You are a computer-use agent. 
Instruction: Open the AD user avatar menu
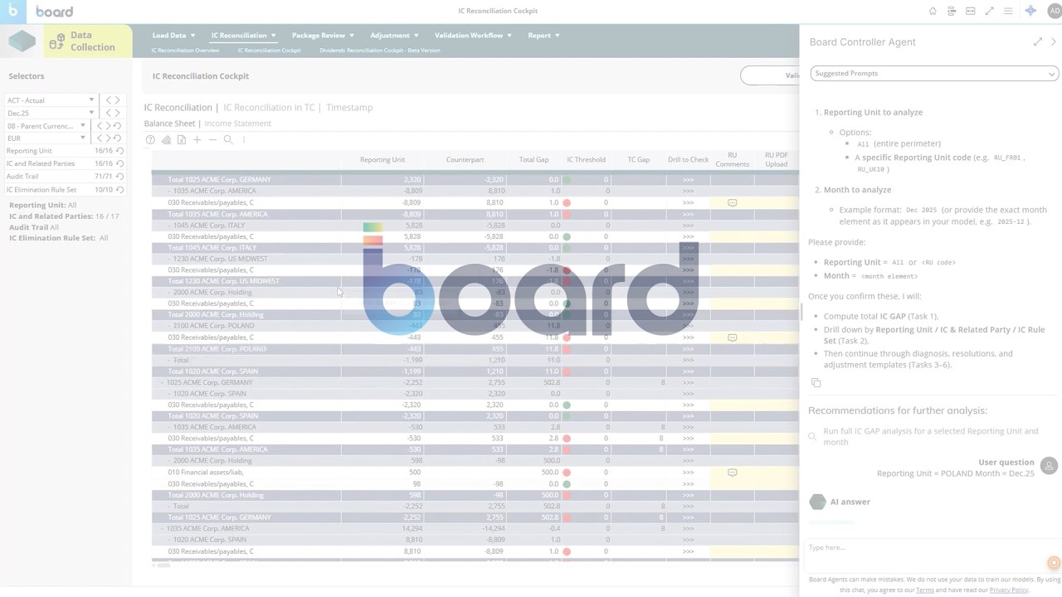1054,11
